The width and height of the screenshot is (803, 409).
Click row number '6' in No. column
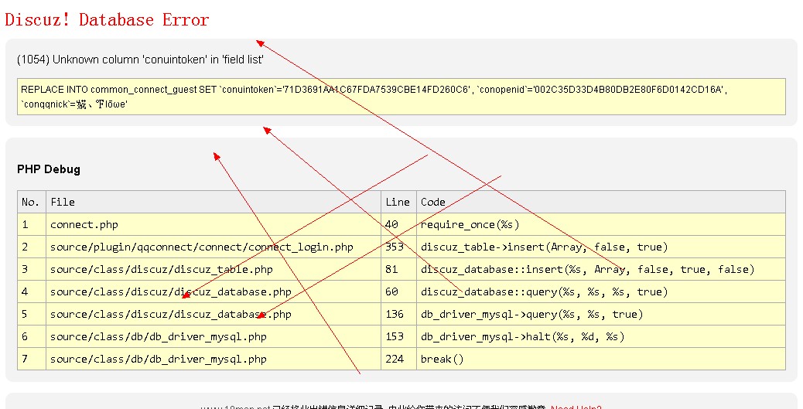coord(32,337)
